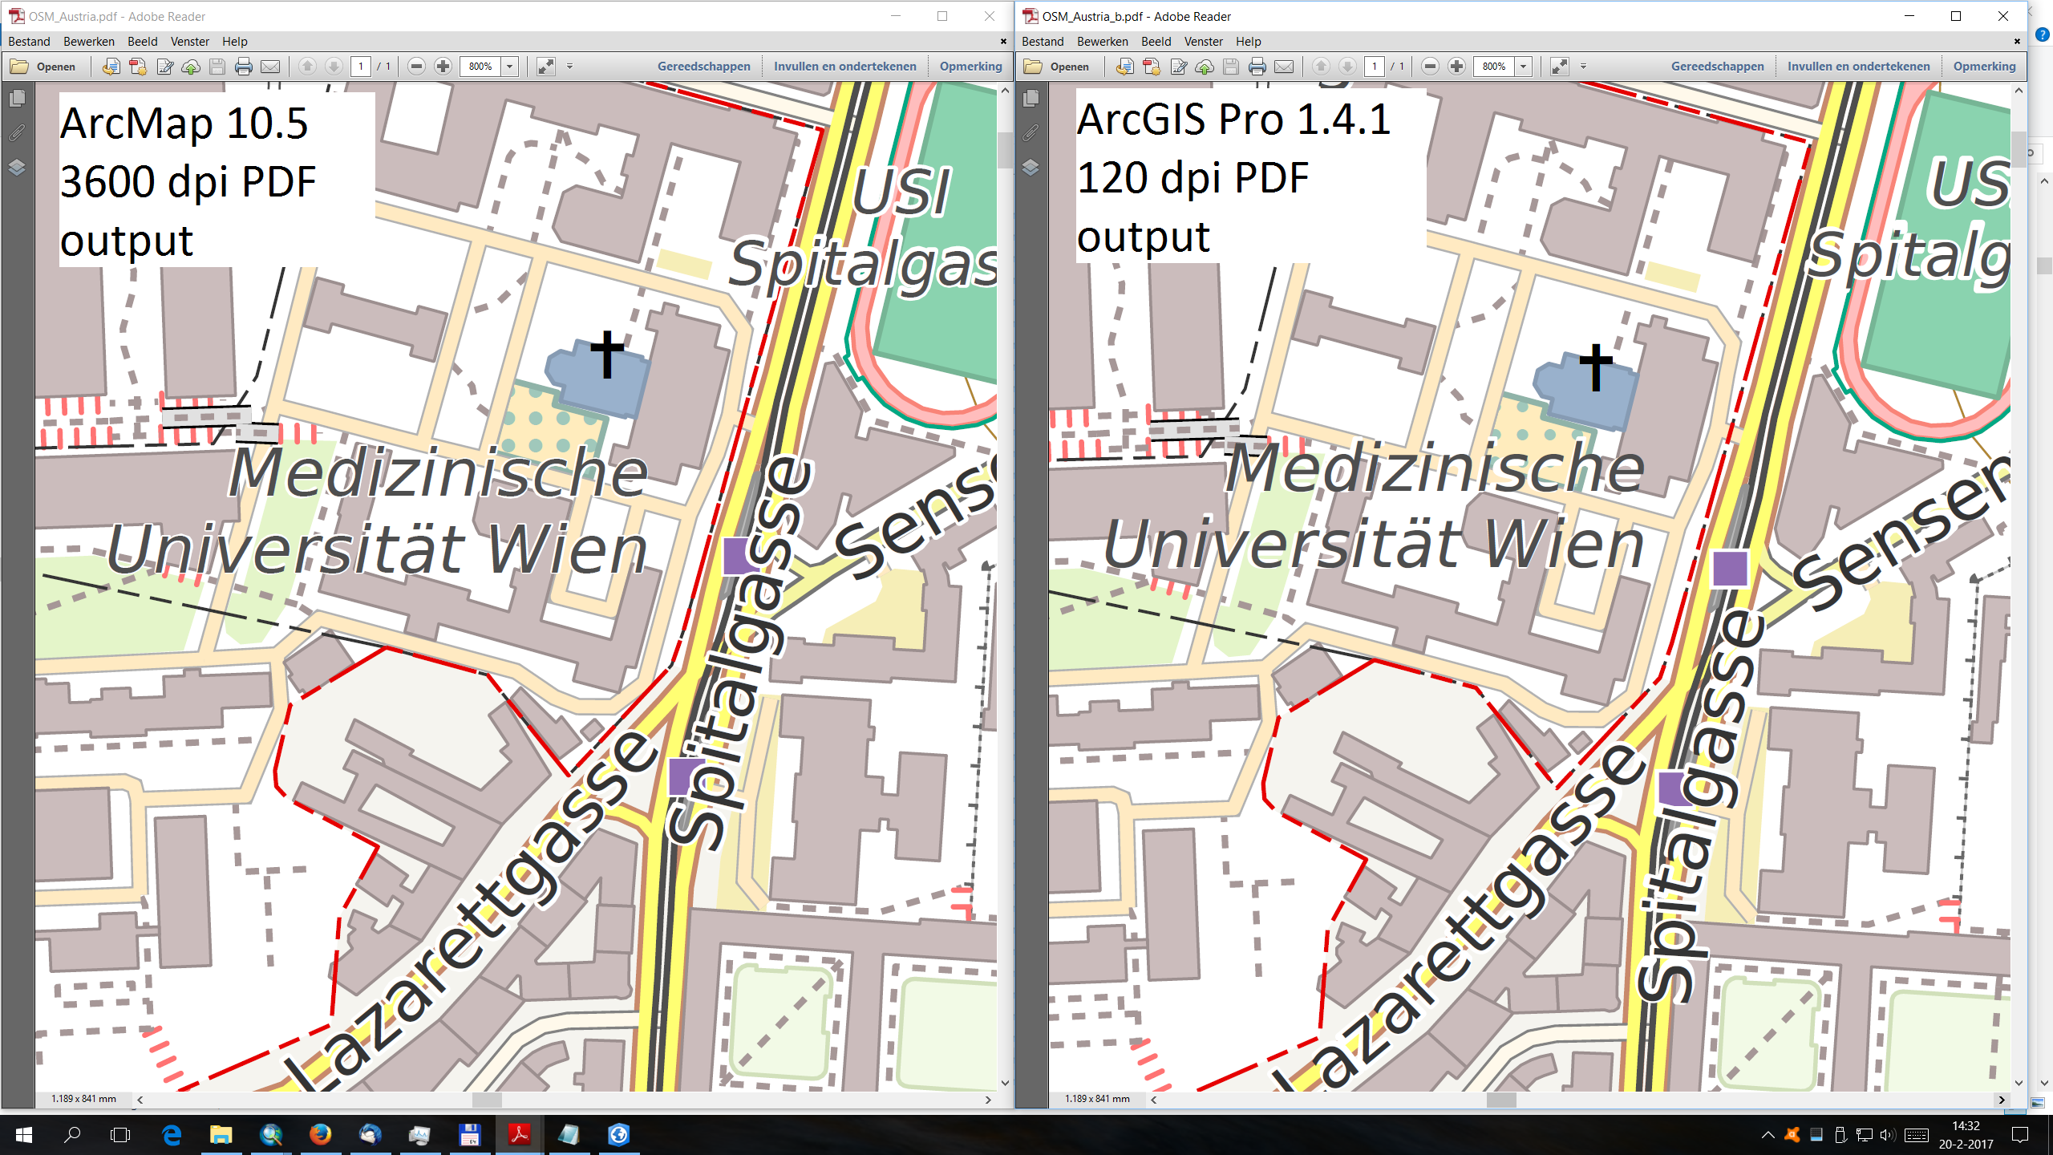Open Help menu in OSM_Austria_b.pdf window
The image size is (2053, 1155).
[1249, 42]
